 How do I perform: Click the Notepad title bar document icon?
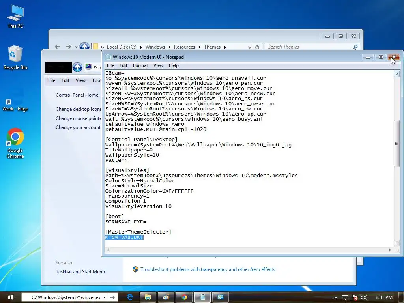coord(108,57)
